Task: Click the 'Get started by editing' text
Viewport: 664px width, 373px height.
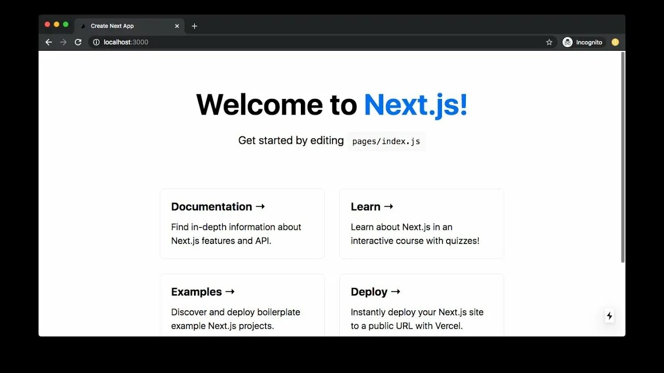Action: [291, 140]
